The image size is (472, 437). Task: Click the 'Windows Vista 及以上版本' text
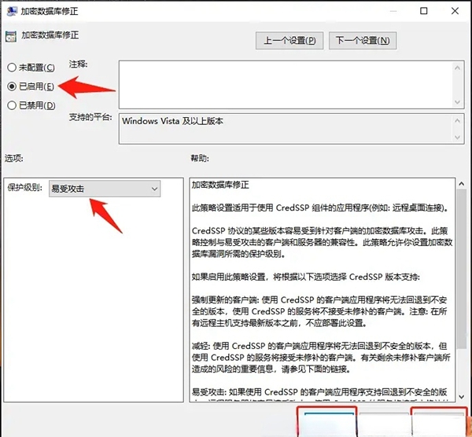click(x=172, y=121)
